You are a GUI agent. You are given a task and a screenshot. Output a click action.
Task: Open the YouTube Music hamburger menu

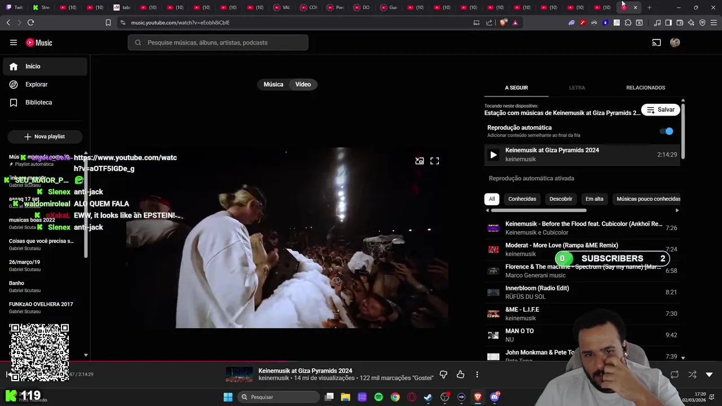click(14, 42)
